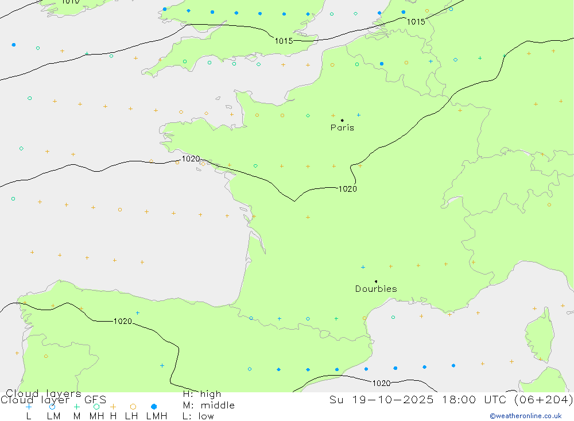Click the 1015 isobar label over the English Channel
574x421 pixels.
[x=284, y=41]
